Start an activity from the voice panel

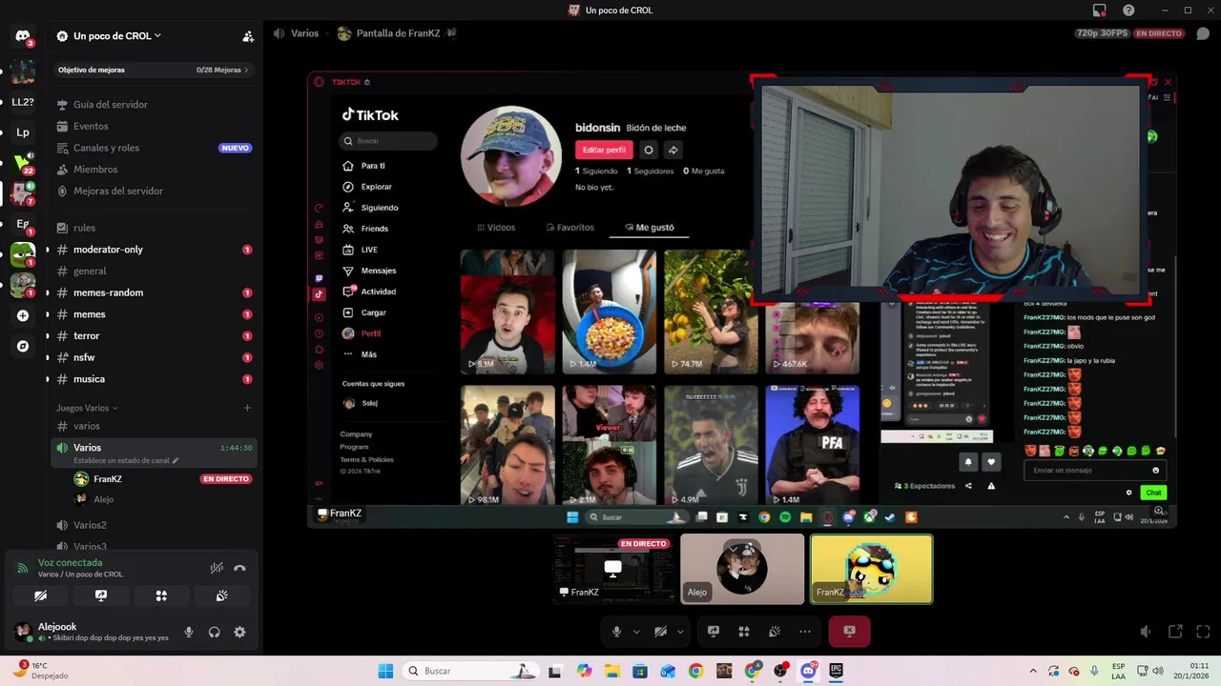(161, 595)
